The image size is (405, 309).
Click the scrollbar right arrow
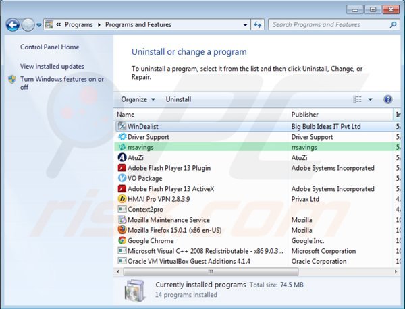coord(396,271)
